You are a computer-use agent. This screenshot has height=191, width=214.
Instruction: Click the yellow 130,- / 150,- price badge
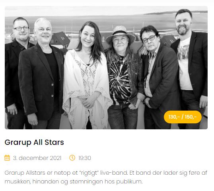click(x=183, y=117)
